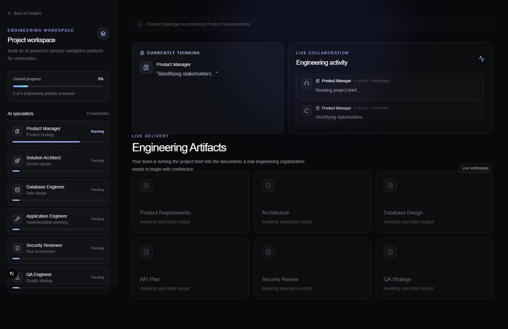Click the Running status of Product Manager
The height and width of the screenshot is (329, 508).
[x=98, y=132]
